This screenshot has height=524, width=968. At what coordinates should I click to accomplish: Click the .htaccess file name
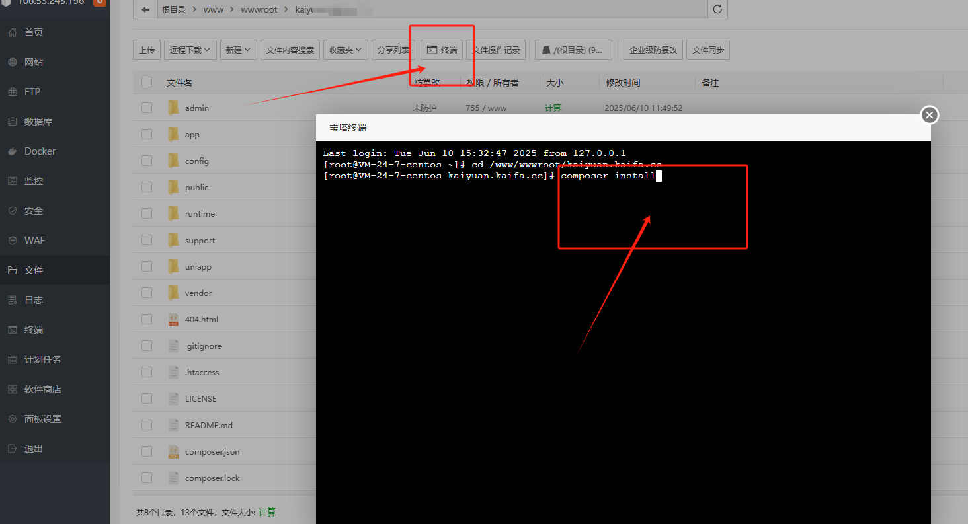[202, 373]
